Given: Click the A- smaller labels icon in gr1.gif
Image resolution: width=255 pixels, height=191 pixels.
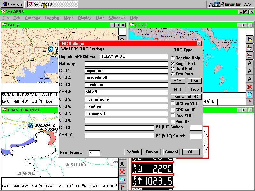Looking at the screenshot, I should pyautogui.click(x=250, y=79).
